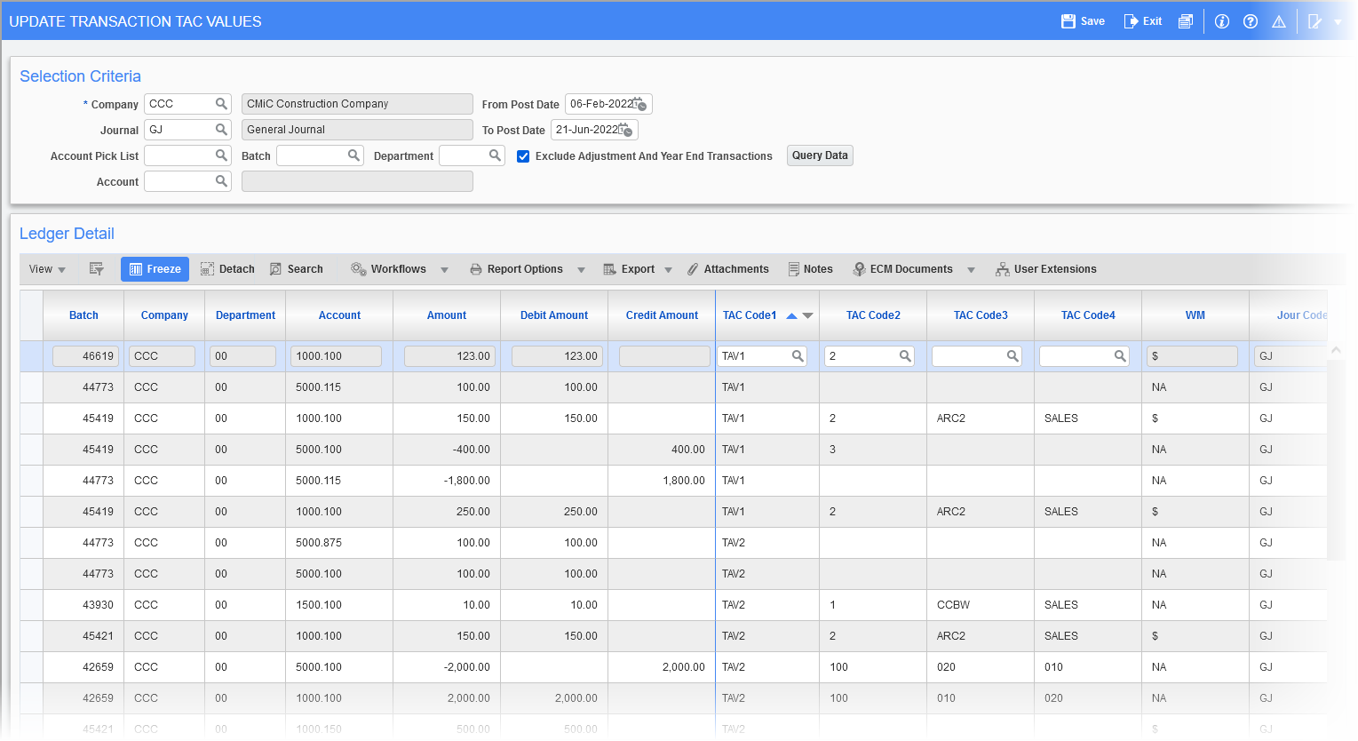Click the help question mark icon
Image resolution: width=1358 pixels, height=741 pixels.
1251,21
